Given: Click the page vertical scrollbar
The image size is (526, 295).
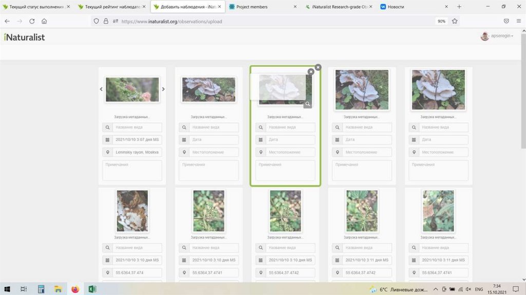Looking at the screenshot, I should [523, 90].
